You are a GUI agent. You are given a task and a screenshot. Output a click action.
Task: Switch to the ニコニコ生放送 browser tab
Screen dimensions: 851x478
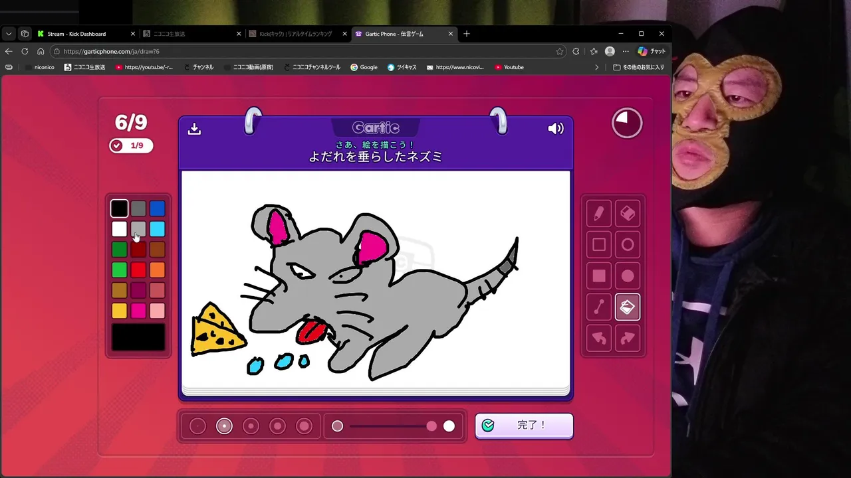[192, 34]
